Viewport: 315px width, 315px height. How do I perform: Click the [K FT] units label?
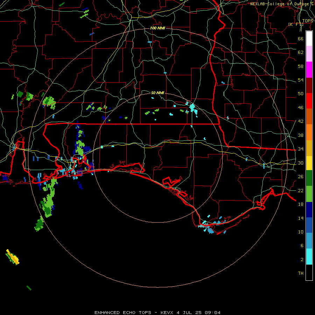(296, 24)
